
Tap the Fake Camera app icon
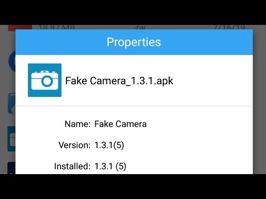point(44,80)
